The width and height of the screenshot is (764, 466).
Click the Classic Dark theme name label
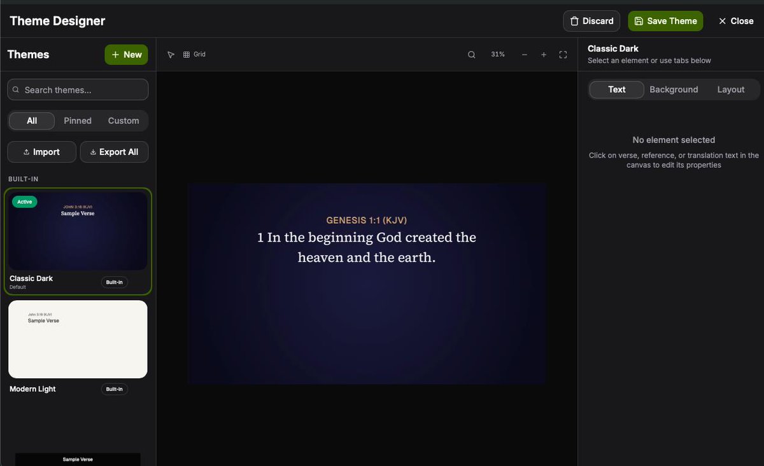click(x=31, y=278)
